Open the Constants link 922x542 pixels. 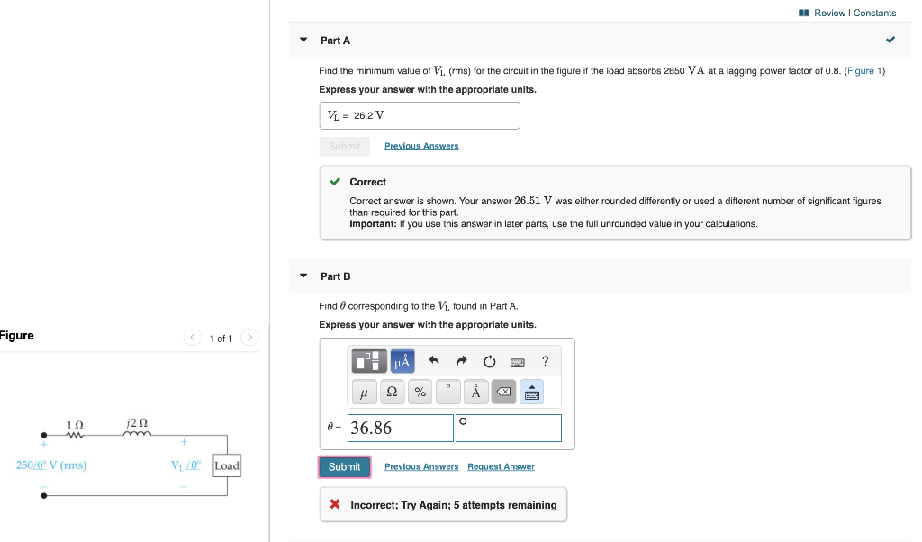coord(874,13)
